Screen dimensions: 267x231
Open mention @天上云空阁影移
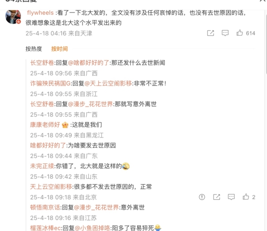pos(108,84)
